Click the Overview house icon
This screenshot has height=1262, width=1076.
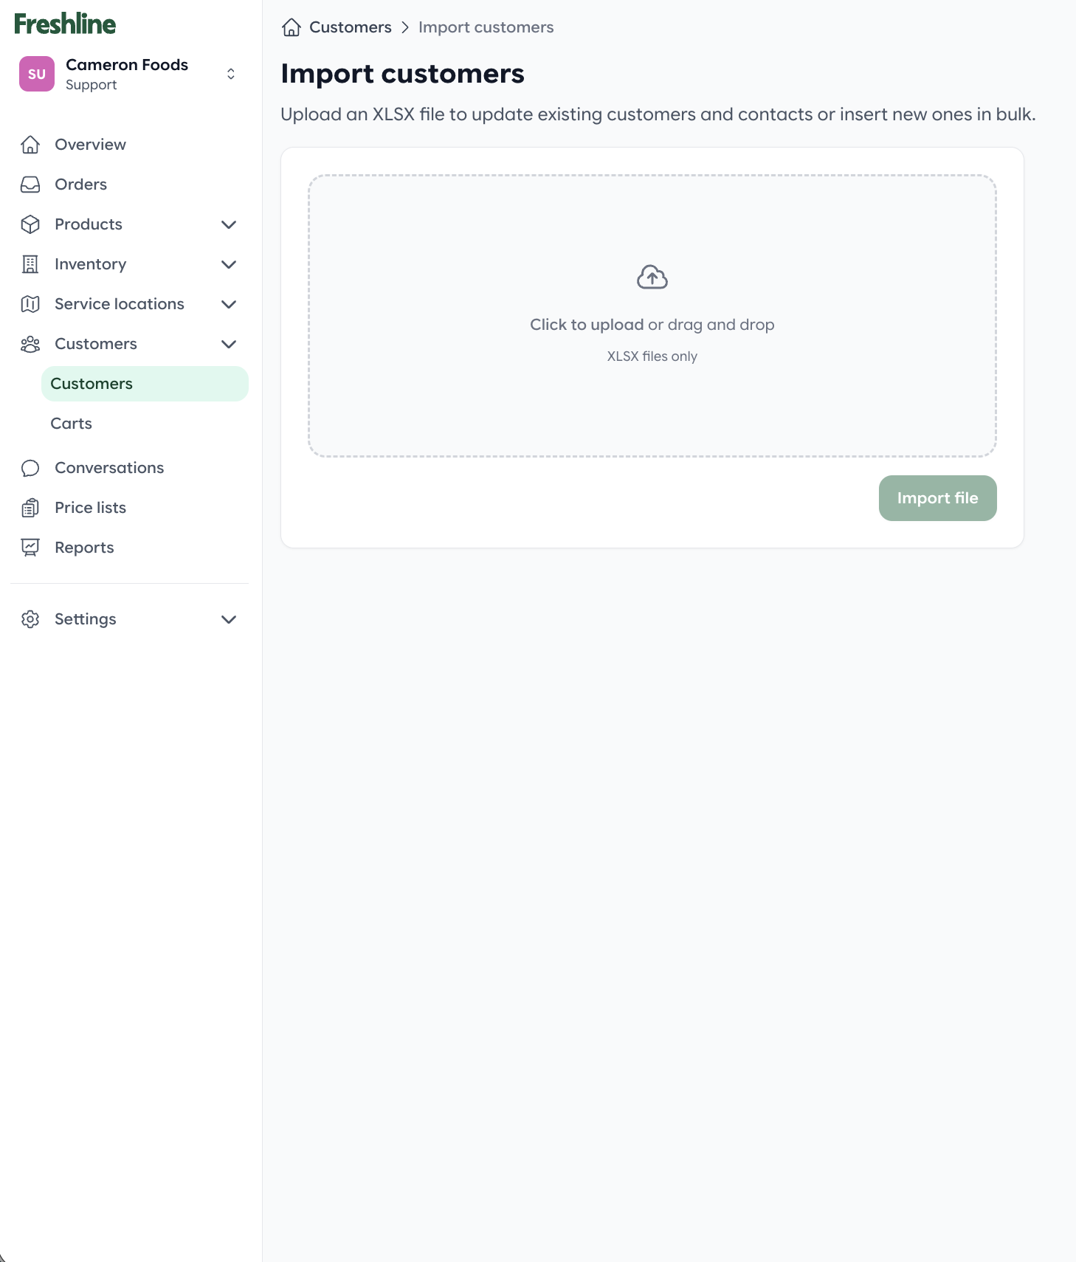point(30,145)
